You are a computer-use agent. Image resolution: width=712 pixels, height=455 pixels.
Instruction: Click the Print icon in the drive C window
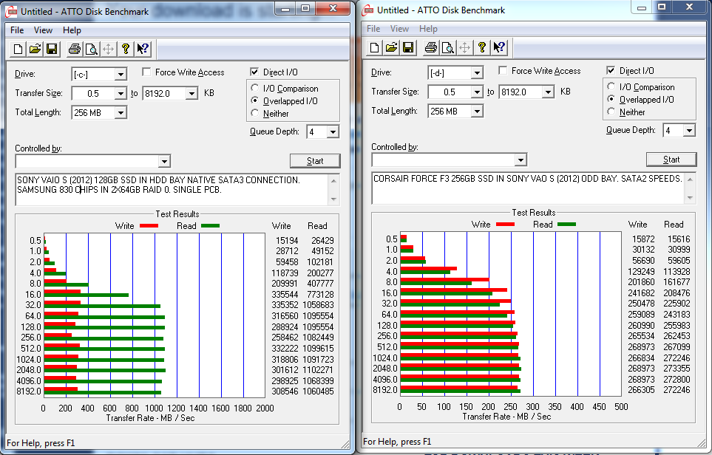[74, 49]
